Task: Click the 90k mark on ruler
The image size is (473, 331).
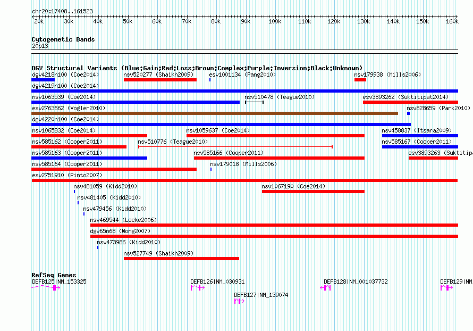Action: point(246,21)
